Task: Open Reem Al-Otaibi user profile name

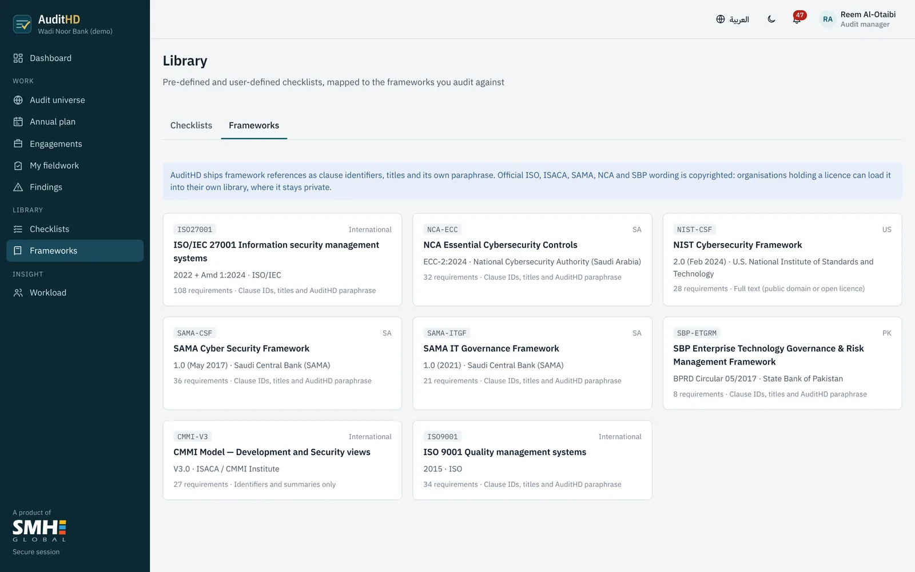Action: (868, 14)
